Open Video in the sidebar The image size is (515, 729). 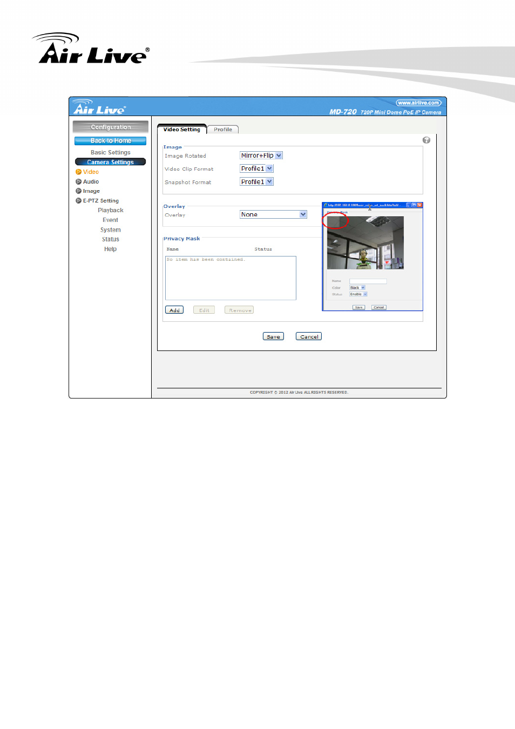tap(91, 172)
